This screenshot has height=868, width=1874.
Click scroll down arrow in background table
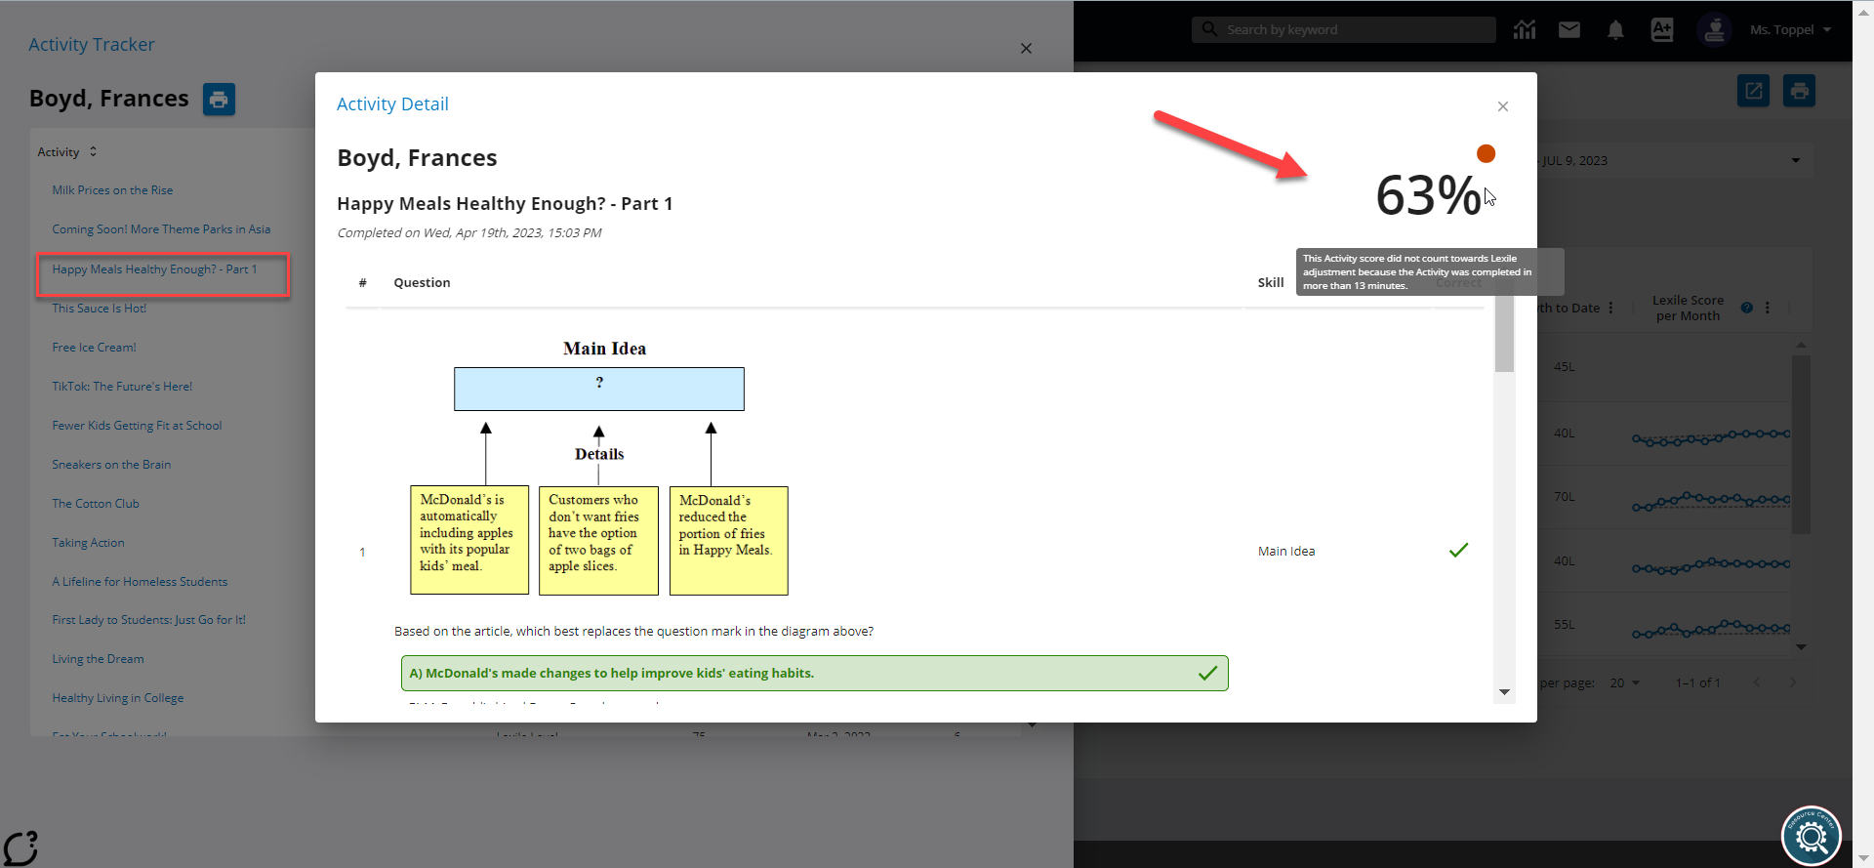coord(1801,647)
